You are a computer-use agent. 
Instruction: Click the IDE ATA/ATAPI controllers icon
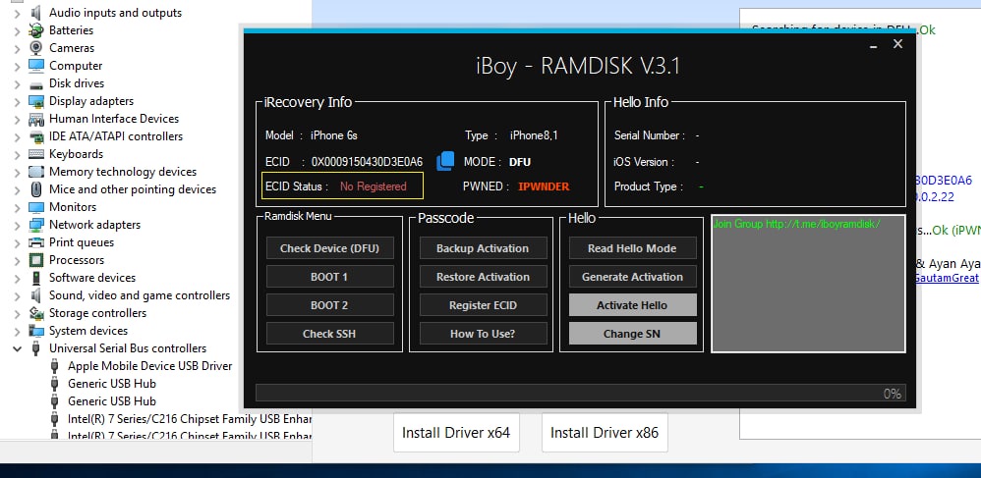(x=36, y=136)
